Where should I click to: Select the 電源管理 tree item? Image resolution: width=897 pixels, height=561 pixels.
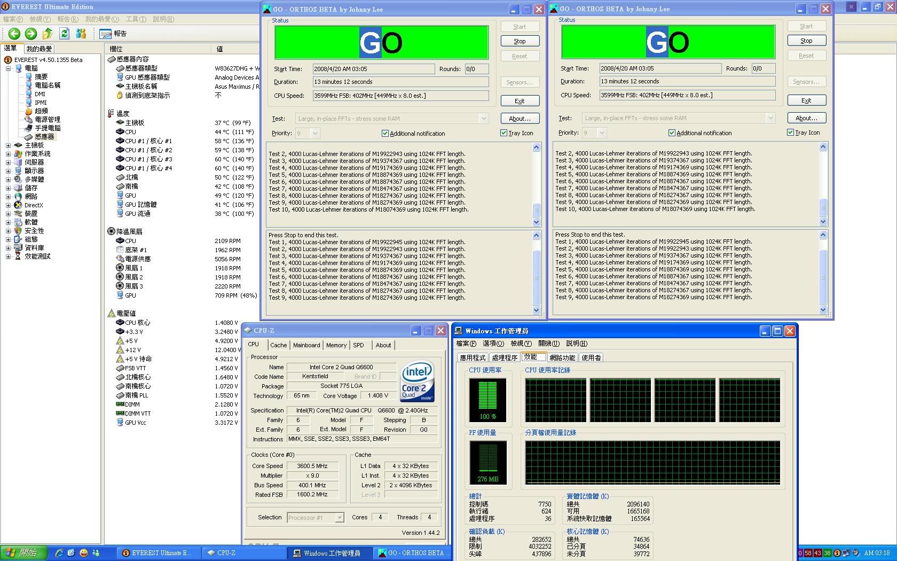[x=48, y=120]
